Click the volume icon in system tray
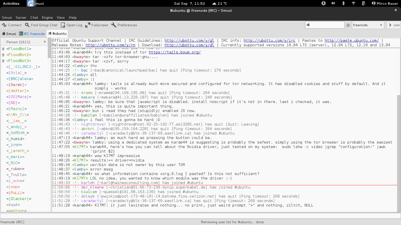This screenshot has width=401, height=225. (333, 3)
